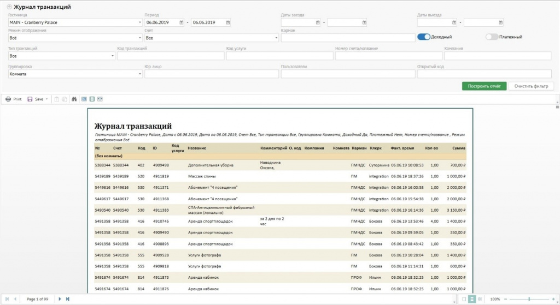Image resolution: width=560 pixels, height=305 pixels.
Task: Click Очистить фильтр button
Action: tap(531, 86)
